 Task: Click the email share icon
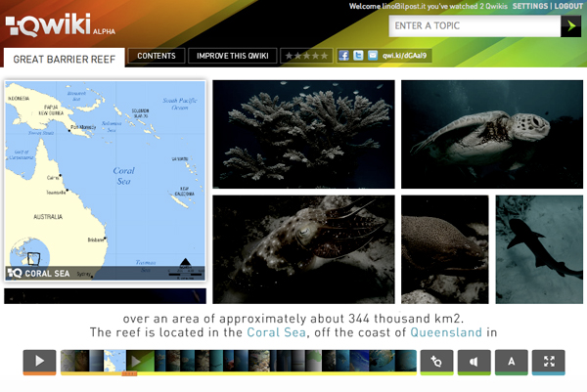372,57
